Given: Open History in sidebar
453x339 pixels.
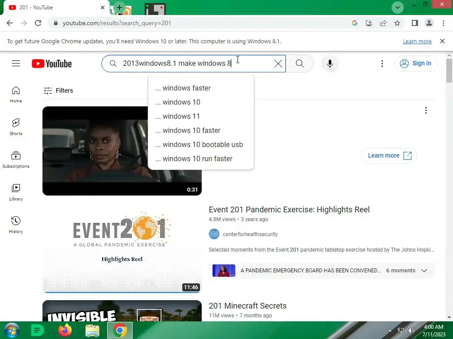Looking at the screenshot, I should coord(16,225).
